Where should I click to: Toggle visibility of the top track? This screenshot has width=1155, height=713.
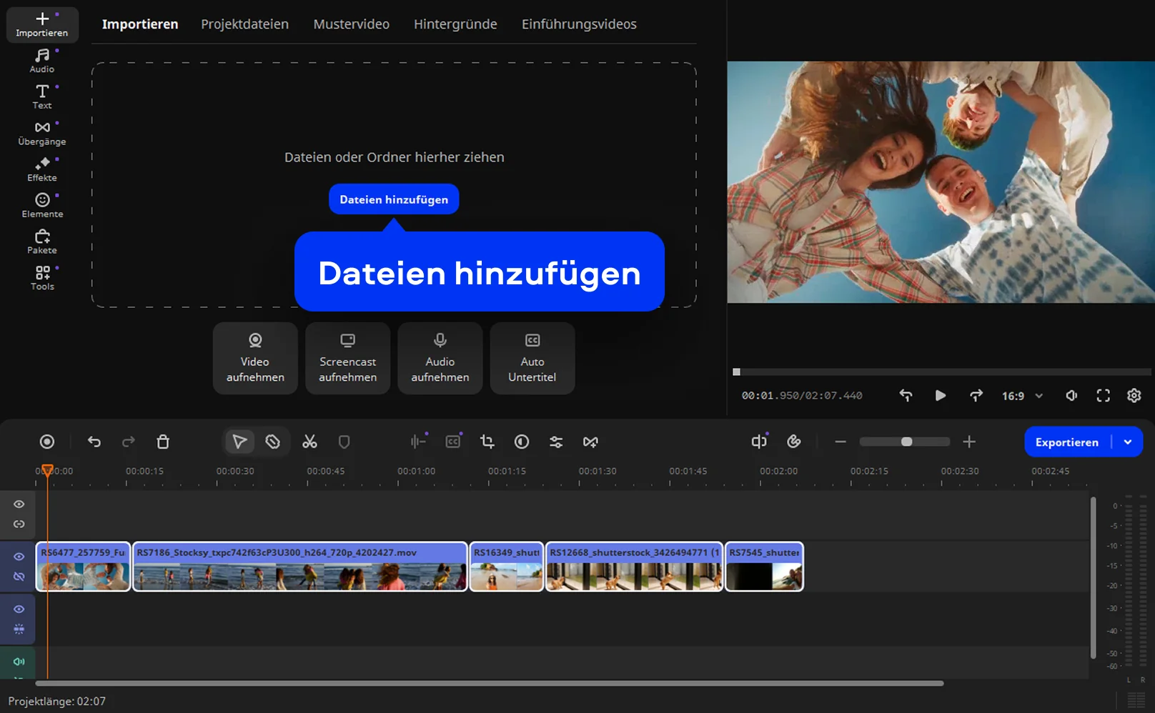coord(19,504)
